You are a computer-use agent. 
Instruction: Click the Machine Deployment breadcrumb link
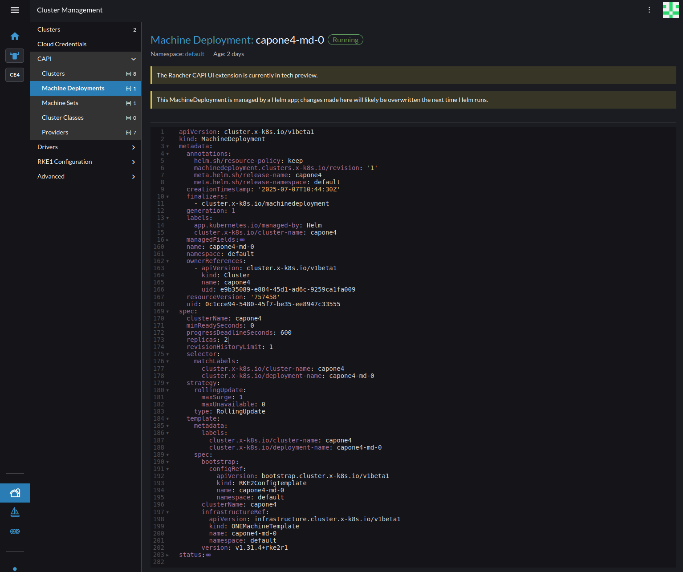coord(202,40)
